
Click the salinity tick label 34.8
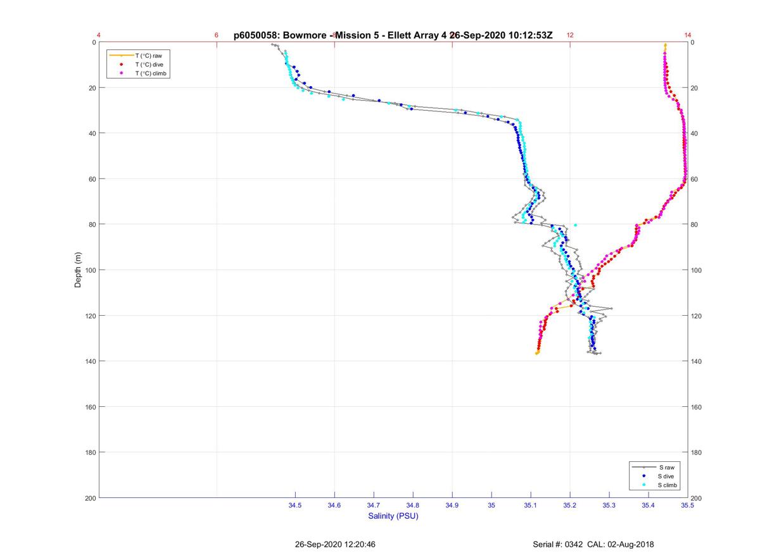(413, 505)
